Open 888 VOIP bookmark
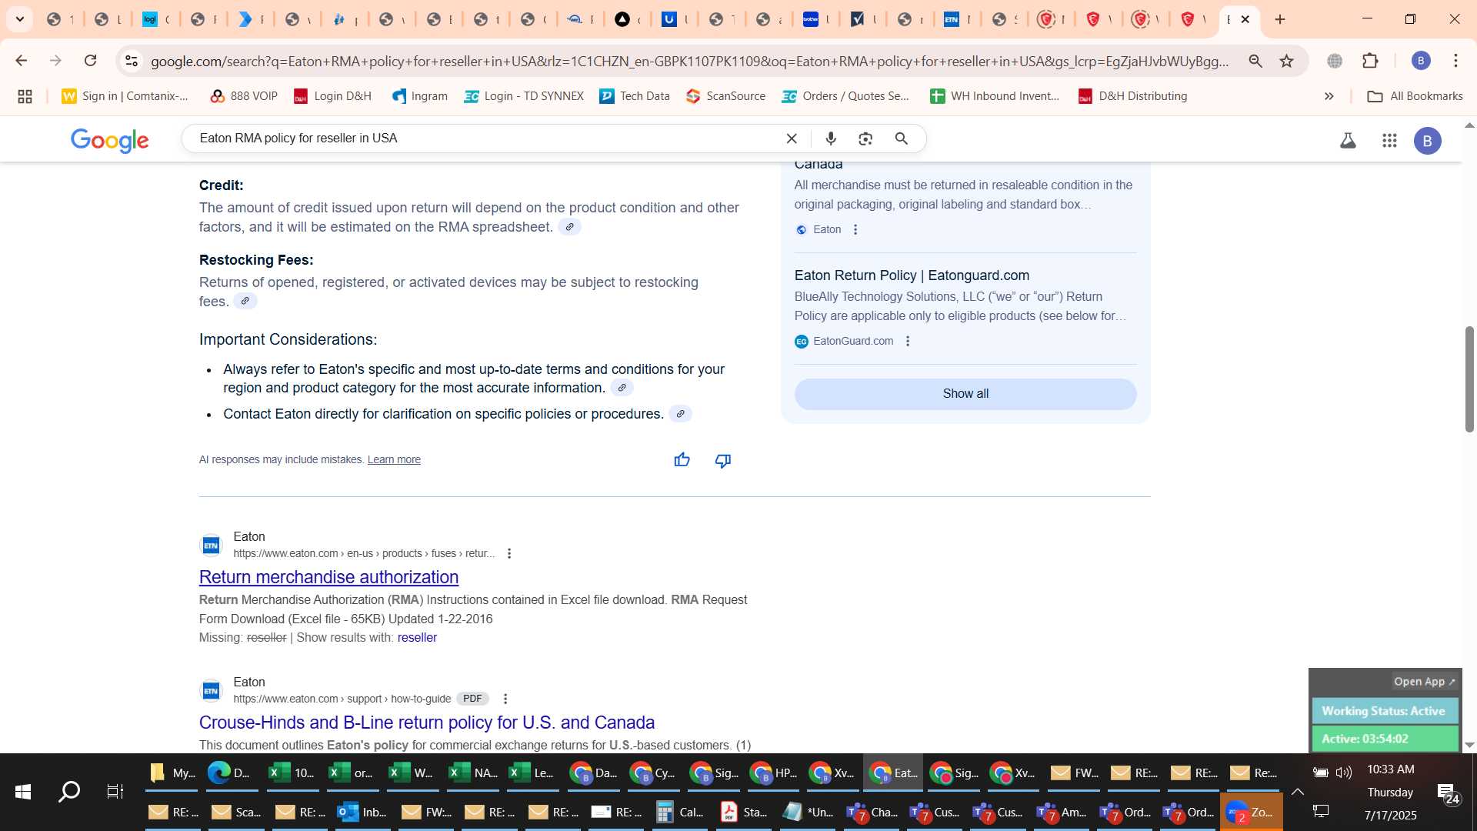 tap(244, 96)
